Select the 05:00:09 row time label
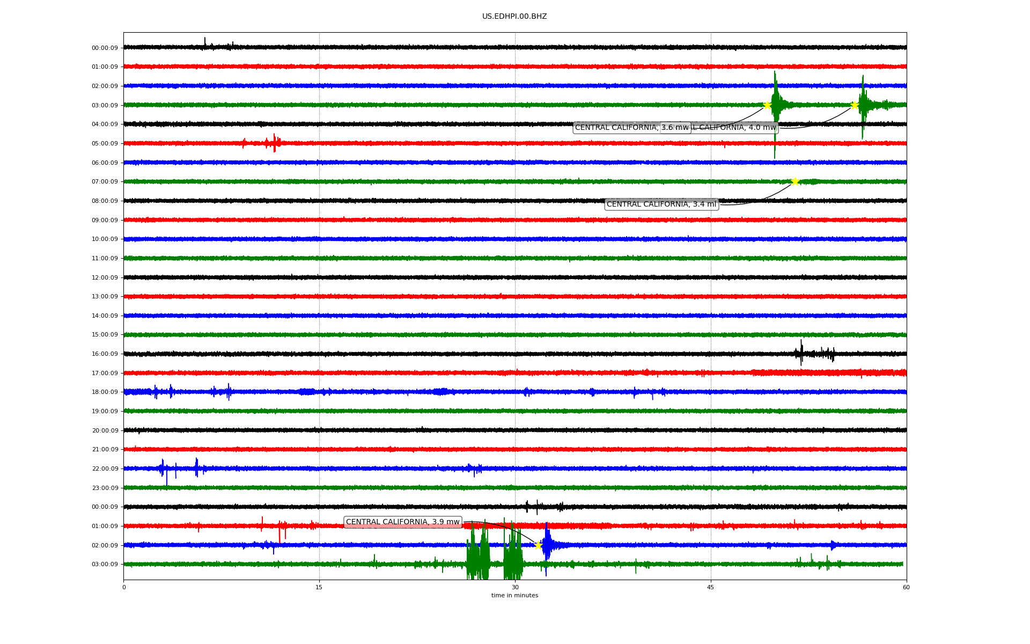Screen dimensions: 1030x644 (x=105, y=144)
